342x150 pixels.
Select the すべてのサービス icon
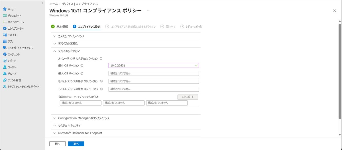(x=5, y=22)
